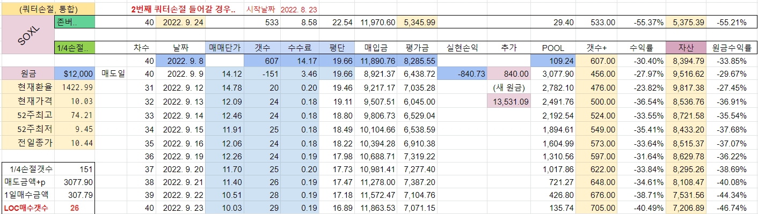
Task: Select the 수익률 value -40.49%
Action: click(642, 208)
